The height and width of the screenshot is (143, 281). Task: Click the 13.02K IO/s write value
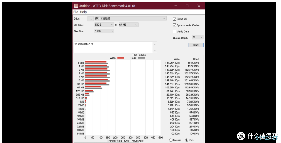coord(173,98)
